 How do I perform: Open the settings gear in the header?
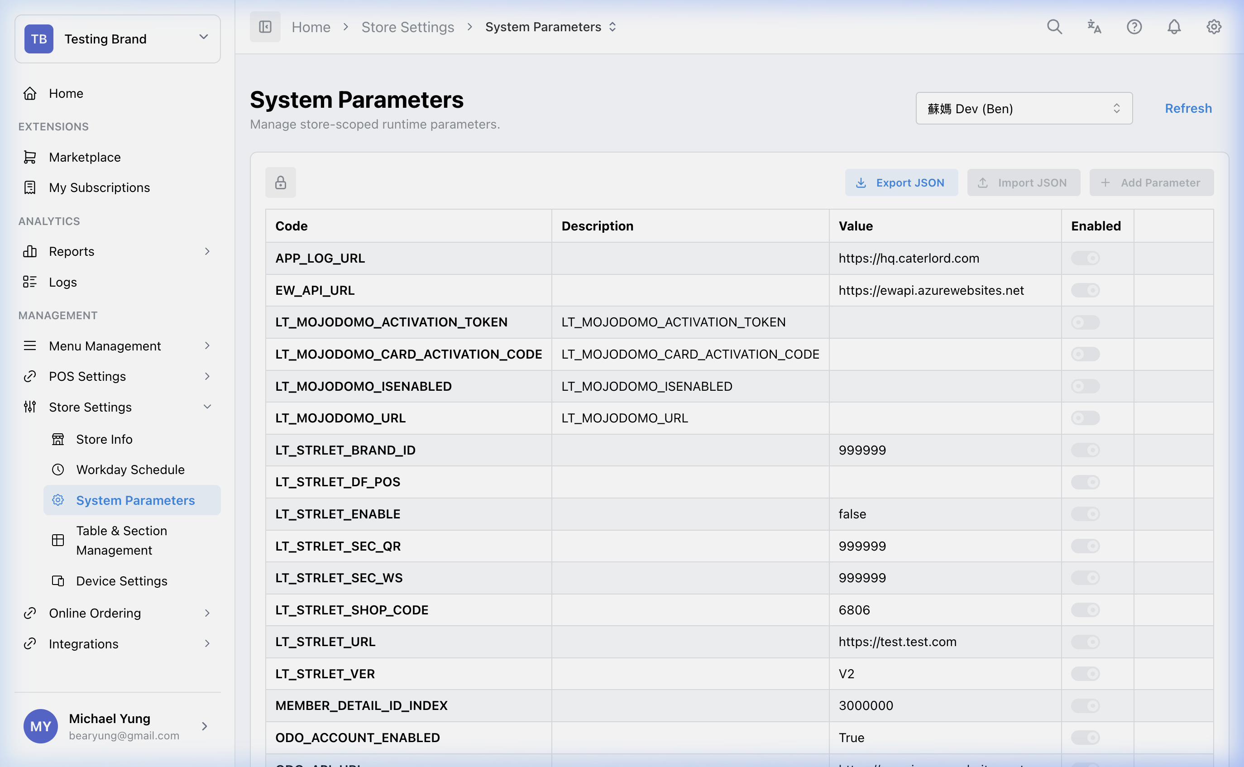[1214, 27]
